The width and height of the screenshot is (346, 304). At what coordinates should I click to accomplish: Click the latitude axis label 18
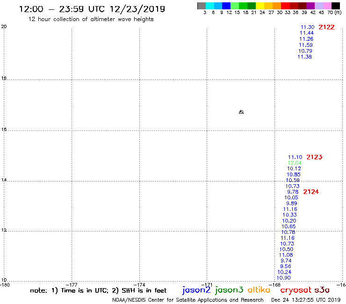point(4,78)
